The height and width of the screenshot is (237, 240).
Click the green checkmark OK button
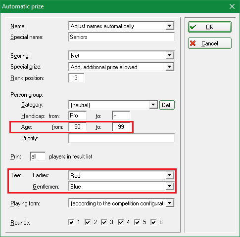coord(210,27)
